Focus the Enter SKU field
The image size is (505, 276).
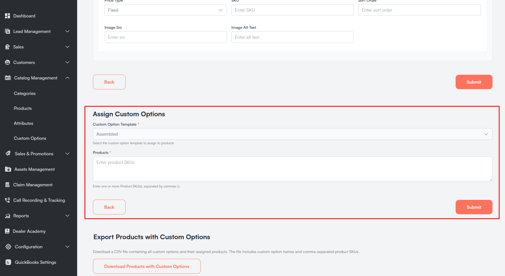click(x=292, y=10)
